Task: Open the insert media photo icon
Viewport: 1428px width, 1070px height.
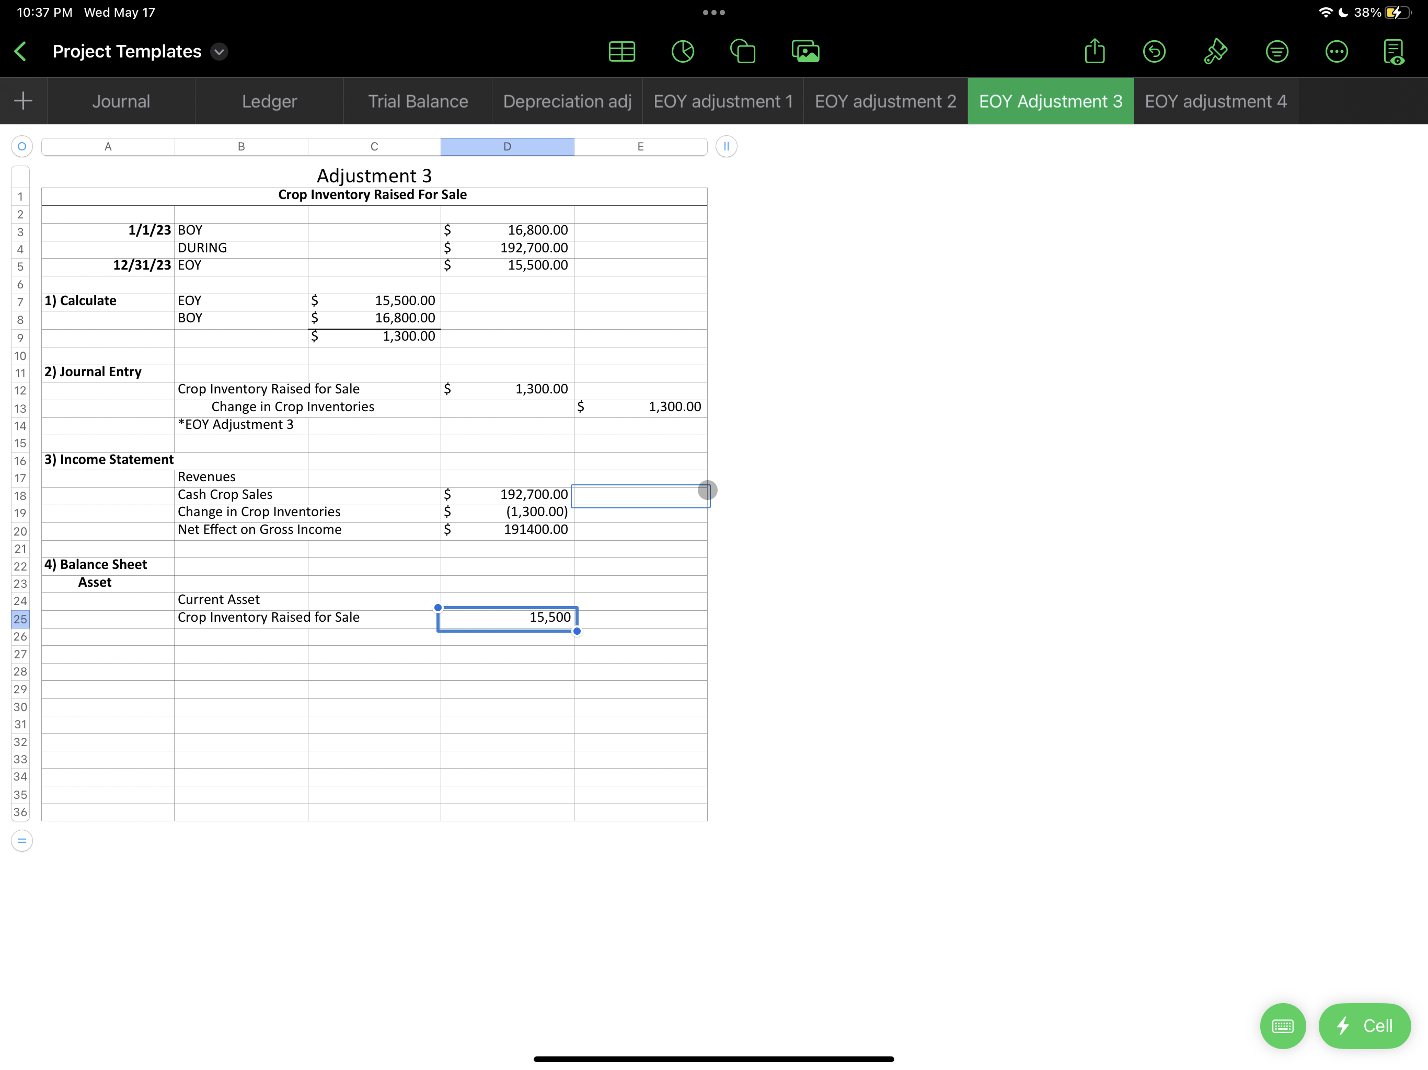Action: (x=805, y=52)
